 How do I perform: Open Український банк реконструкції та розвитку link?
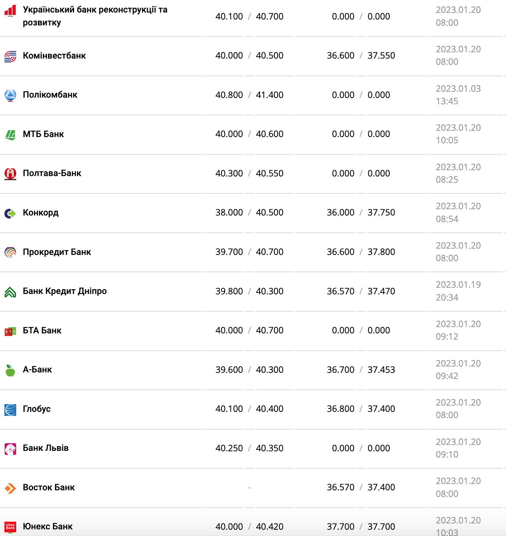(95, 16)
